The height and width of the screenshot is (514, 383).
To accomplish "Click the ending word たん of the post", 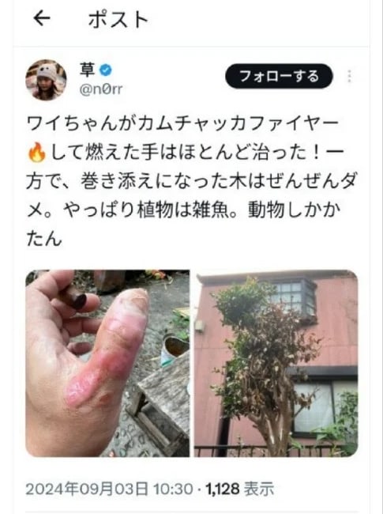I will pyautogui.click(x=44, y=238).
